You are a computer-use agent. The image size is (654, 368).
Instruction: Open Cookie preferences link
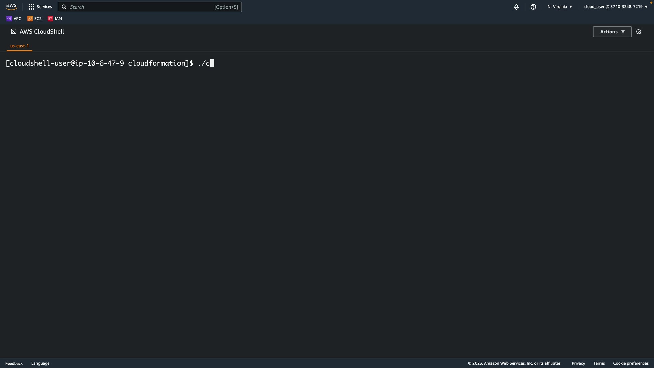pyautogui.click(x=630, y=363)
